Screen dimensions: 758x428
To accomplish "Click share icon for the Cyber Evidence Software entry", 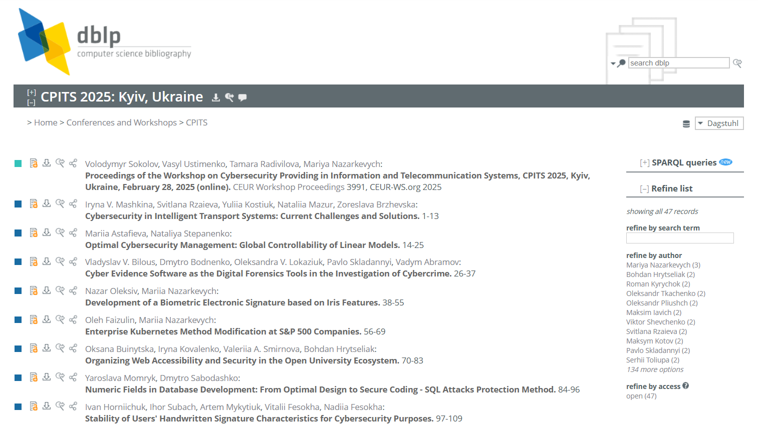I will coord(73,261).
